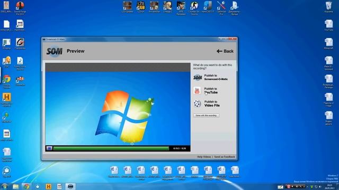Pause the recording preview playback
Viewport: 339px width, 190px height.
coord(49,148)
